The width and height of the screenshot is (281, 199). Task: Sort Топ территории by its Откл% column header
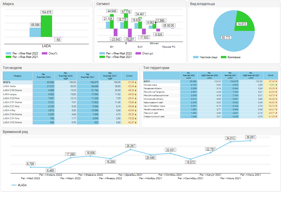[x=270, y=75]
